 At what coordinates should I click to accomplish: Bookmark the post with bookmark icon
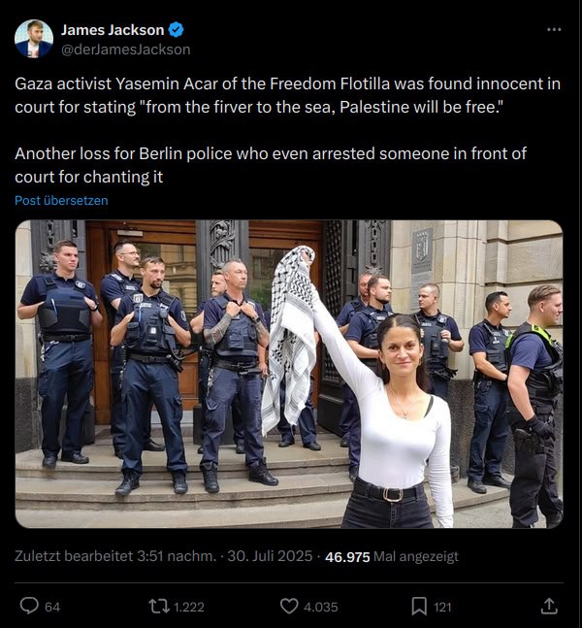coord(419,606)
